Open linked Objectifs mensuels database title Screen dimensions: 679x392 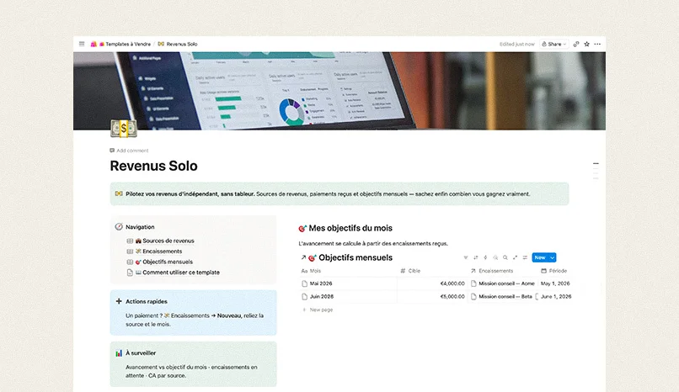click(356, 257)
